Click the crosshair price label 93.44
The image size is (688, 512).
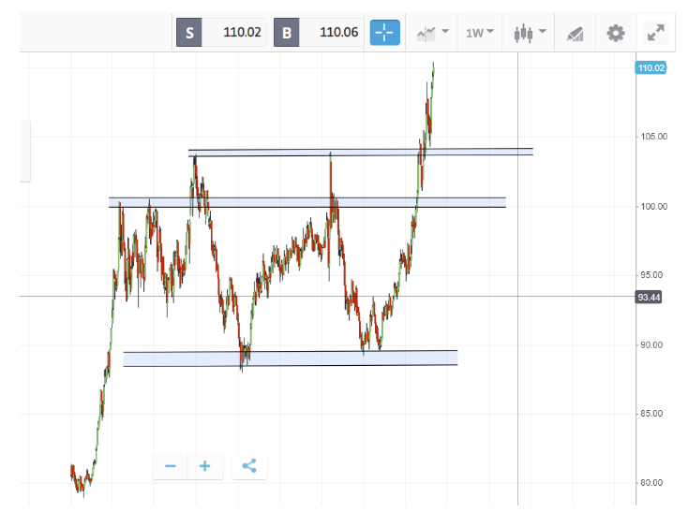pyautogui.click(x=649, y=298)
